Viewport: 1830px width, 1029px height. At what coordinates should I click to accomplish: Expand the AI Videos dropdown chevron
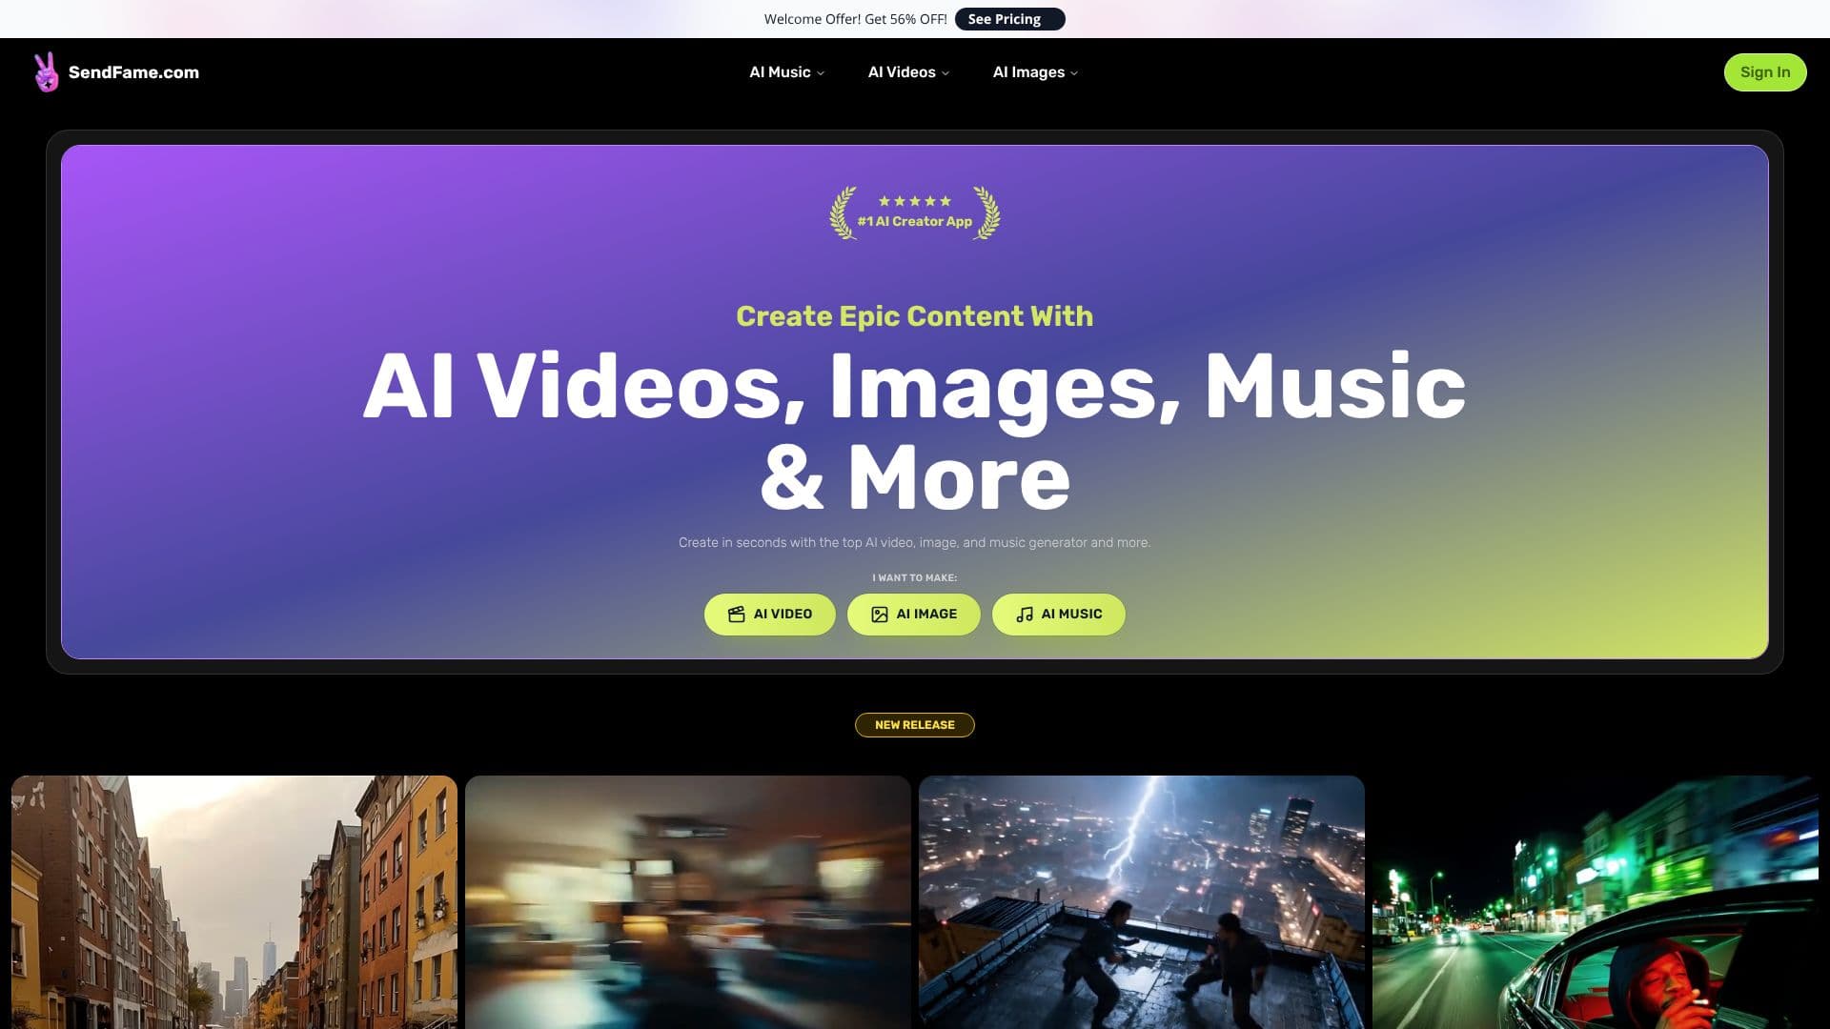pyautogui.click(x=945, y=73)
